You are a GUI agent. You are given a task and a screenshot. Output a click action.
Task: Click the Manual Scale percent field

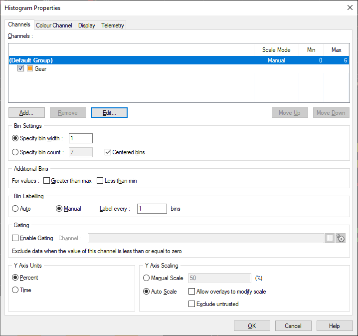[x=220, y=278]
